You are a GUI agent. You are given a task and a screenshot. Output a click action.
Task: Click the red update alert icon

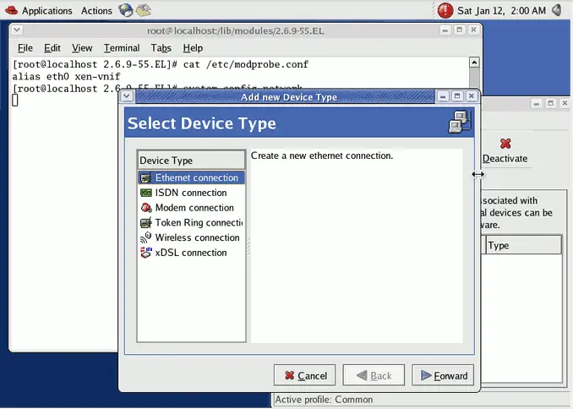click(x=445, y=11)
